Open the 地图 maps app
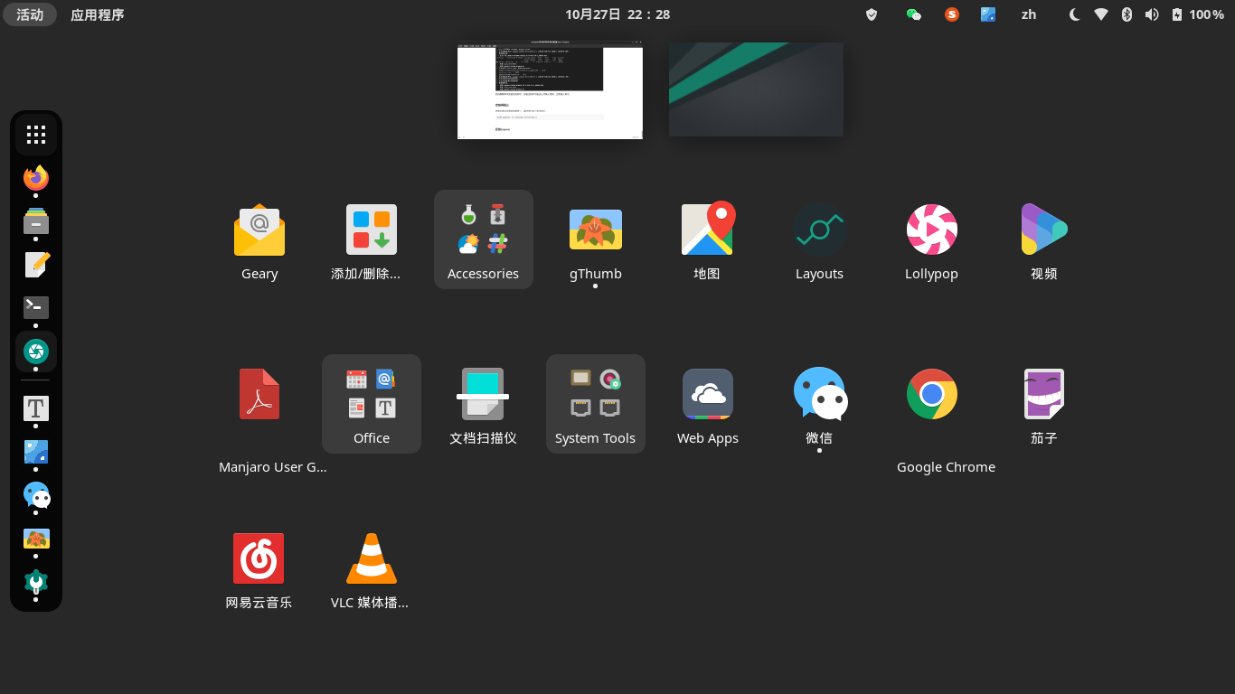 (x=707, y=240)
